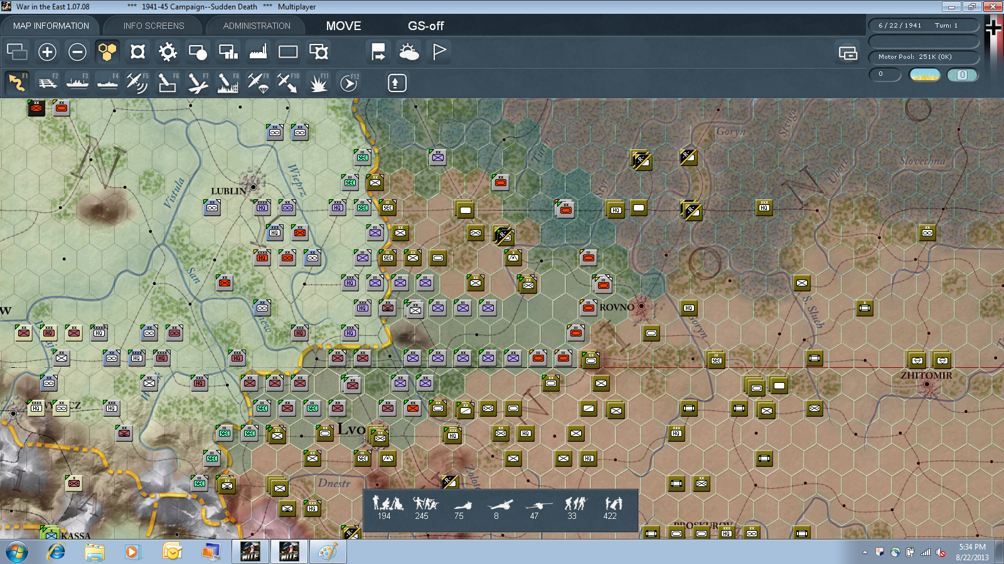Open Windows Explorer folder from taskbar
Viewport: 1004px width, 564px height.
click(95, 552)
